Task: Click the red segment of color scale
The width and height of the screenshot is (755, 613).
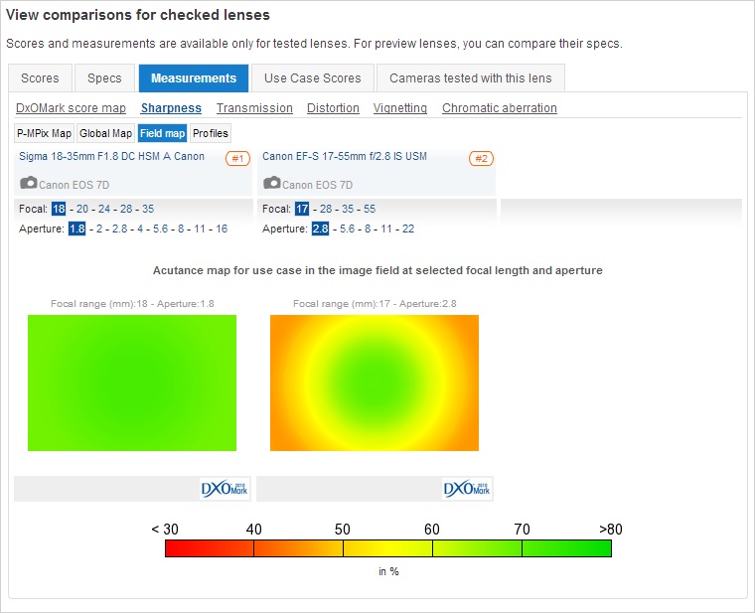Action: [210, 548]
